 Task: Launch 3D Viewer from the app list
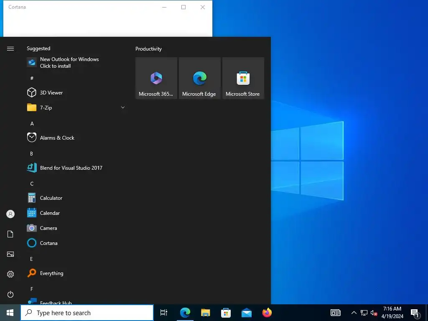tap(76, 92)
